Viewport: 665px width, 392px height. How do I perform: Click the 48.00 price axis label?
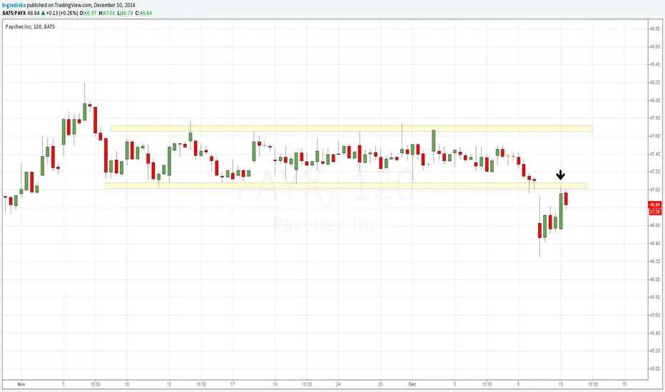(x=655, y=100)
